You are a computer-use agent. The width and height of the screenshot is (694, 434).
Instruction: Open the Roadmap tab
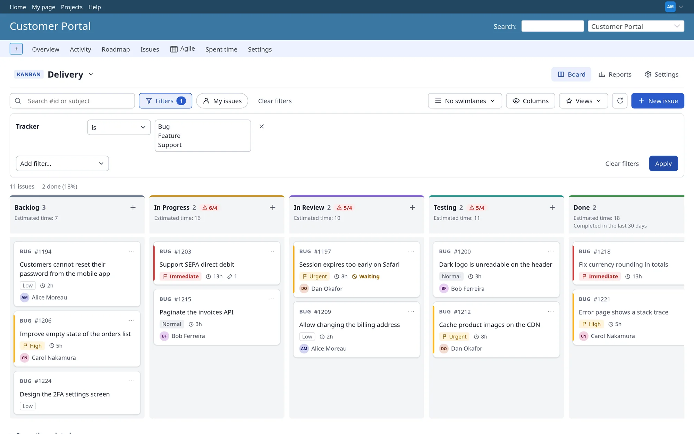(x=116, y=49)
